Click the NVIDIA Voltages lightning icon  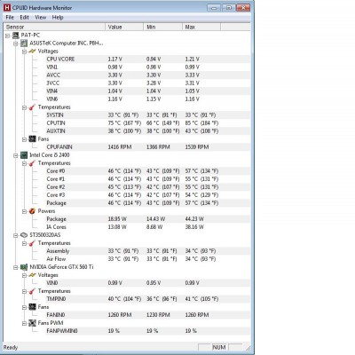pos(32,275)
